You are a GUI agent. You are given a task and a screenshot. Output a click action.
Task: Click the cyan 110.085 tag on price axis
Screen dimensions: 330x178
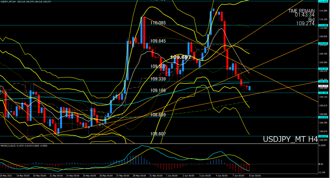click(323, 25)
